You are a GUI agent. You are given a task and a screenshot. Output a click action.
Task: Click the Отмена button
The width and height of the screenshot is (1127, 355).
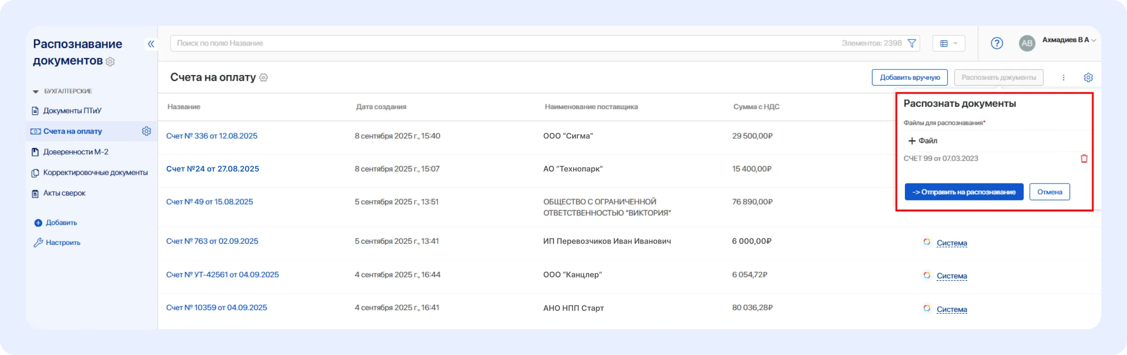pos(1049,192)
